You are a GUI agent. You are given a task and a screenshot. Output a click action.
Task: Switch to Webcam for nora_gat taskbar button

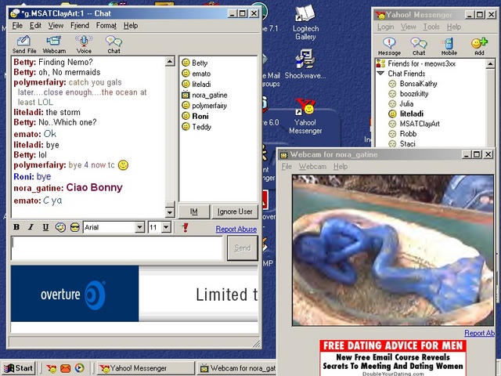(236, 368)
